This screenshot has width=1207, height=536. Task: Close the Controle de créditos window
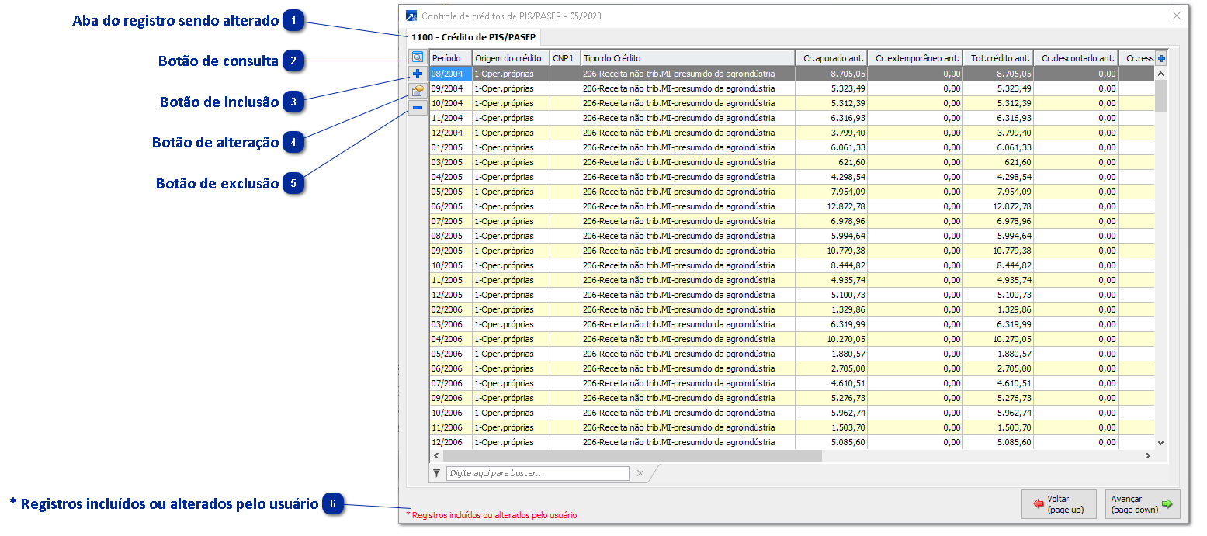point(1177,16)
